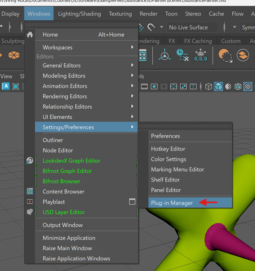Click the Delete History shelf icon

pos(182,55)
